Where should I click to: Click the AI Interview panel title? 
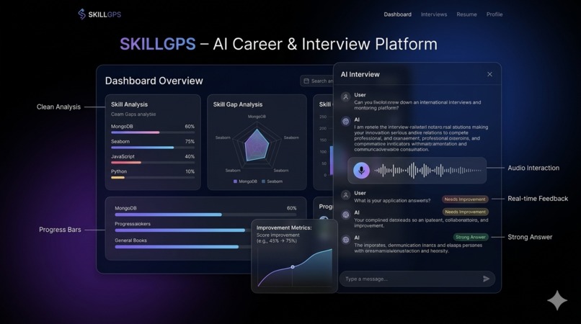click(x=360, y=74)
